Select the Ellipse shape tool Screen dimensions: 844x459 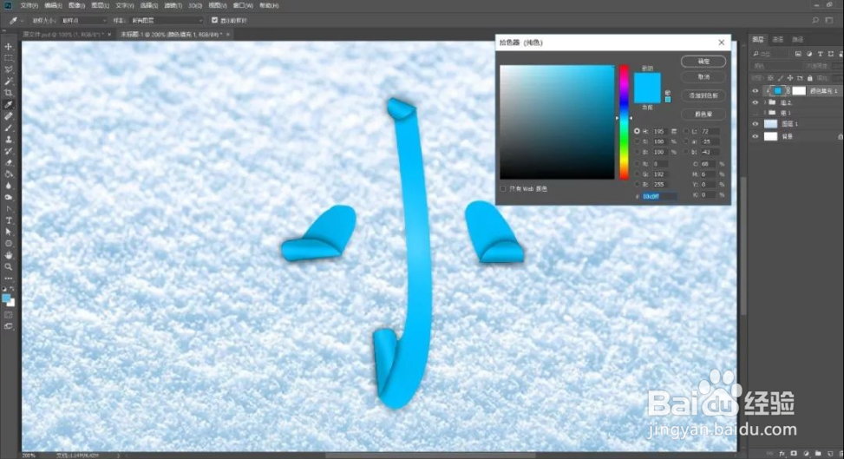point(9,244)
